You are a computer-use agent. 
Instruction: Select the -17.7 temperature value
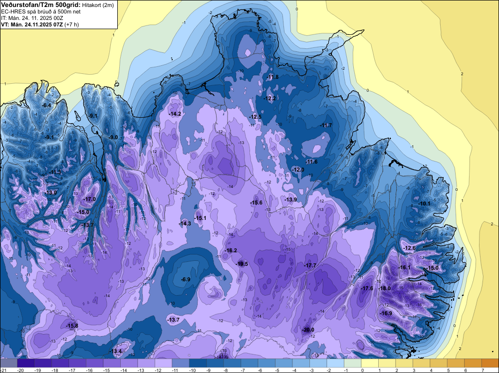click(310, 265)
